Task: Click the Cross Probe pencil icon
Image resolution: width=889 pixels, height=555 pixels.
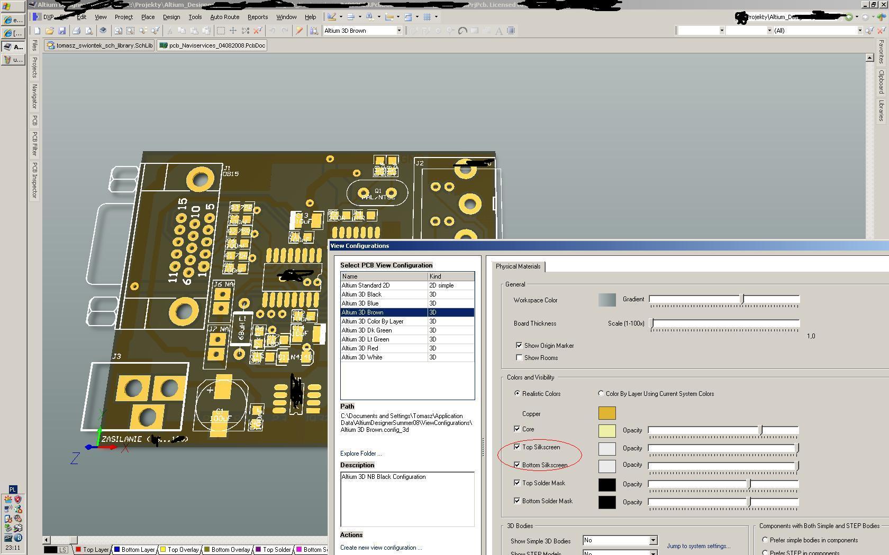Action: (299, 31)
